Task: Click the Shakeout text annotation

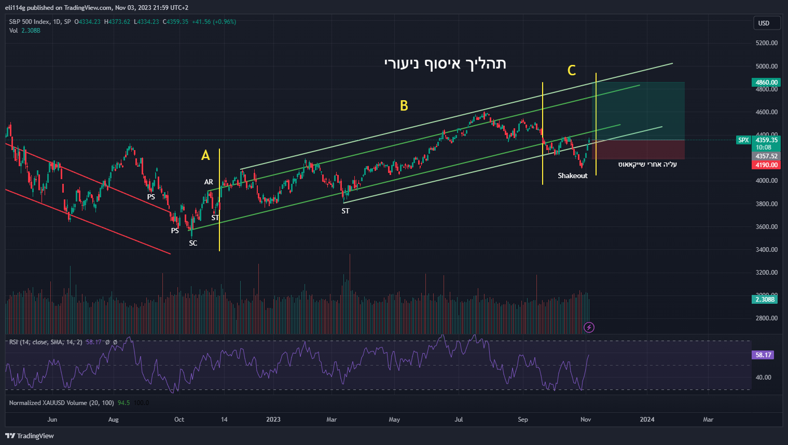Action: point(573,176)
